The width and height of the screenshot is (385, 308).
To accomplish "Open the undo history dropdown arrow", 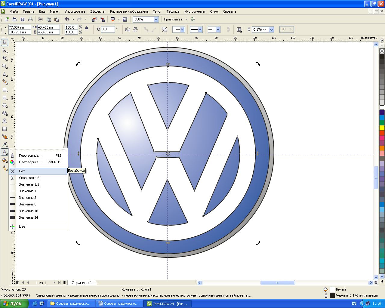I will coord(73,19).
